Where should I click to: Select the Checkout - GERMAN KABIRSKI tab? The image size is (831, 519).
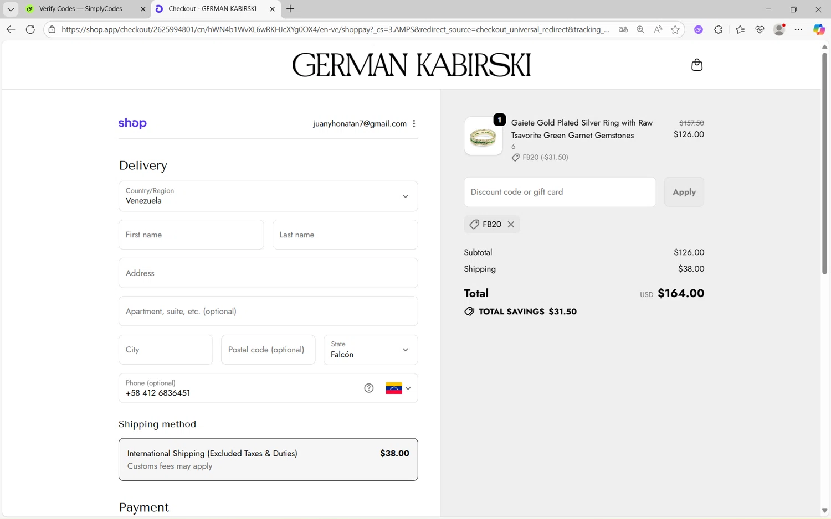tap(212, 9)
